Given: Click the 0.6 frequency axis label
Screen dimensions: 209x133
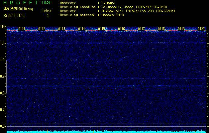Looking at the screenshot, I should (x=3, y=126).
